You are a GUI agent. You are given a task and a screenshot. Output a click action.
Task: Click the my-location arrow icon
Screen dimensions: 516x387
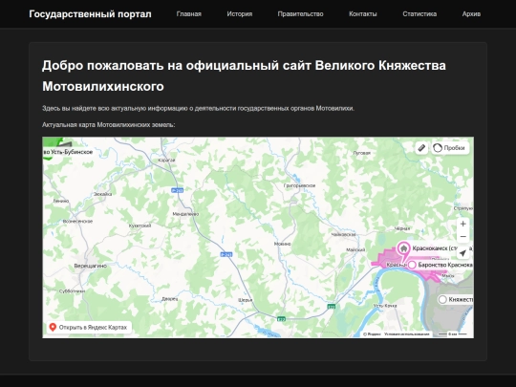463,253
